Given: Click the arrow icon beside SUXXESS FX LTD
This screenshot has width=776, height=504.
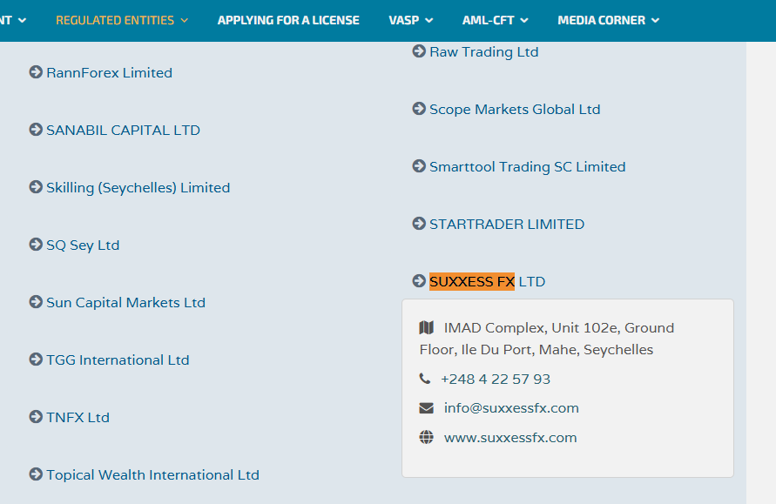Looking at the screenshot, I should pos(419,280).
